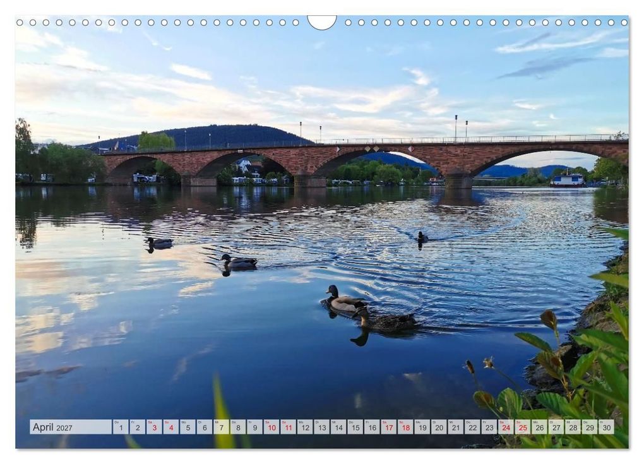Pick day 8 in the calendar strip

point(238,427)
